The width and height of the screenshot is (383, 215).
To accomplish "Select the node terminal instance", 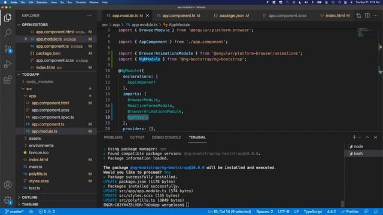I will [x=363, y=146].
